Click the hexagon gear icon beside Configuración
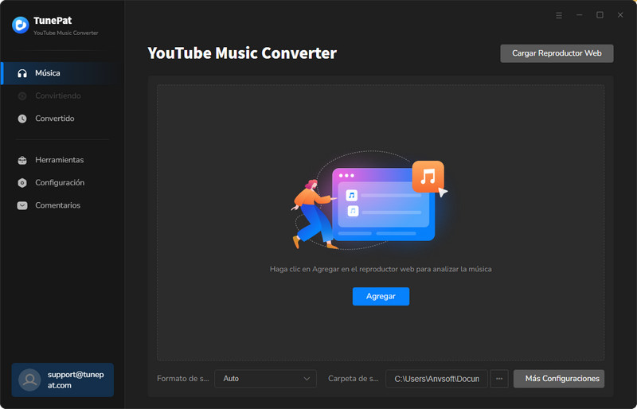This screenshot has height=409, width=637. (22, 183)
